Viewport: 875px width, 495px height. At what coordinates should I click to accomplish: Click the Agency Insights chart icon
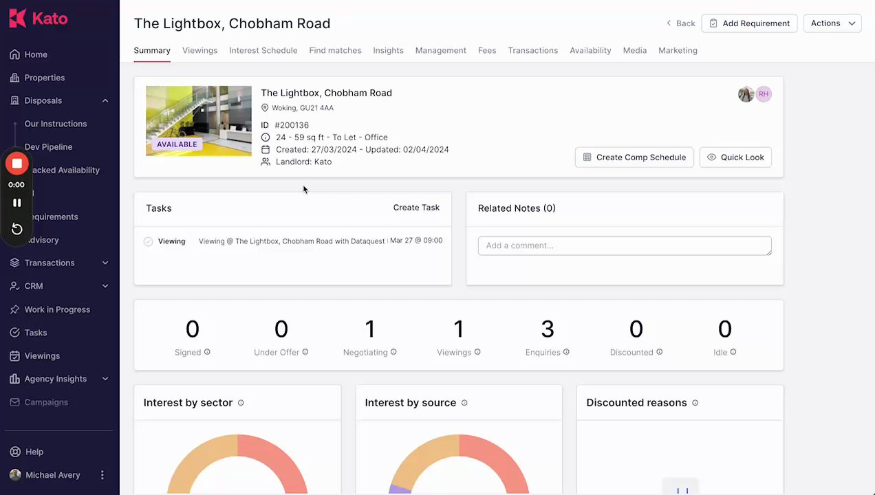click(x=14, y=379)
